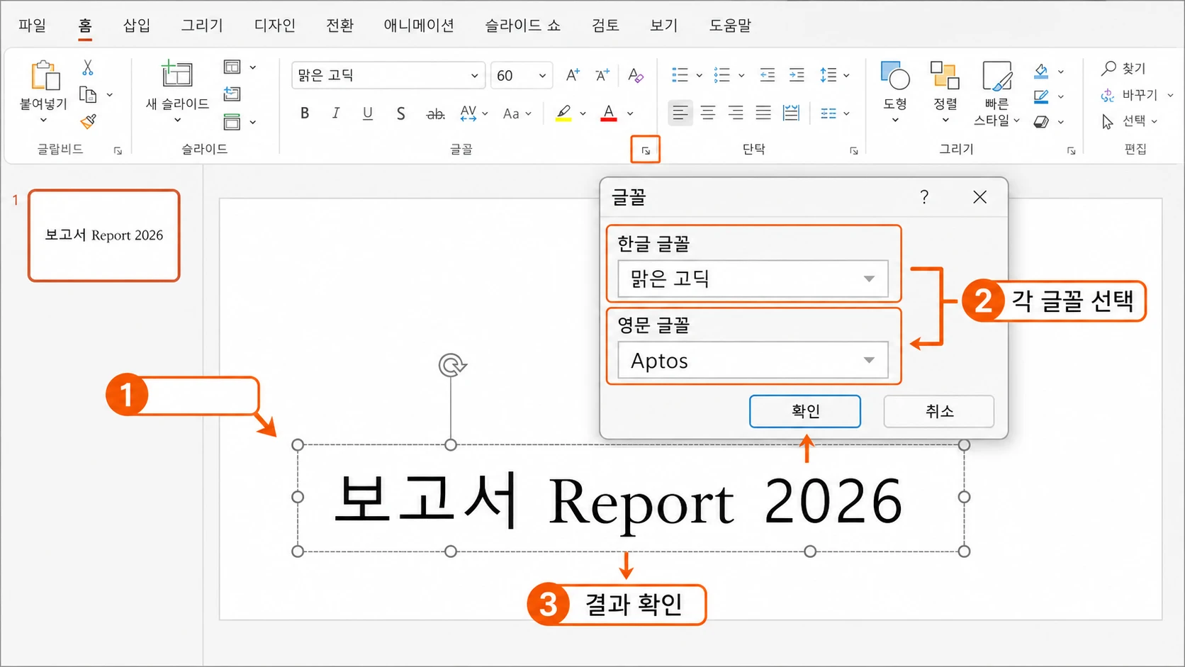Toggle Bold formatting
The height and width of the screenshot is (667, 1185).
coord(305,113)
